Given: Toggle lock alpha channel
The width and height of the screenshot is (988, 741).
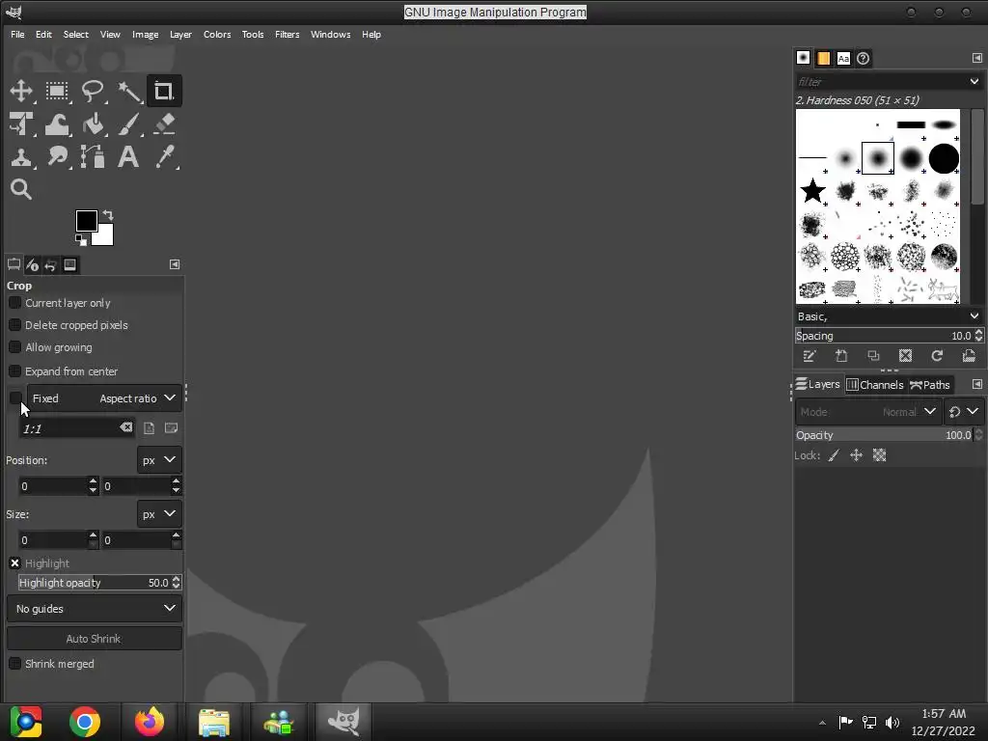Looking at the screenshot, I should [x=880, y=455].
